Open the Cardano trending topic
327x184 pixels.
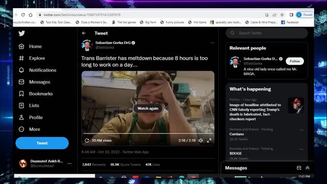[x=237, y=134]
